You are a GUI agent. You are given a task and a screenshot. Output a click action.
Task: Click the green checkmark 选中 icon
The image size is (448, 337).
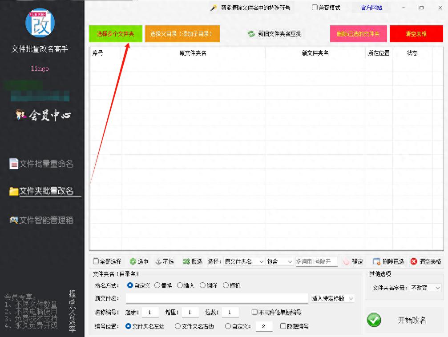(x=133, y=261)
